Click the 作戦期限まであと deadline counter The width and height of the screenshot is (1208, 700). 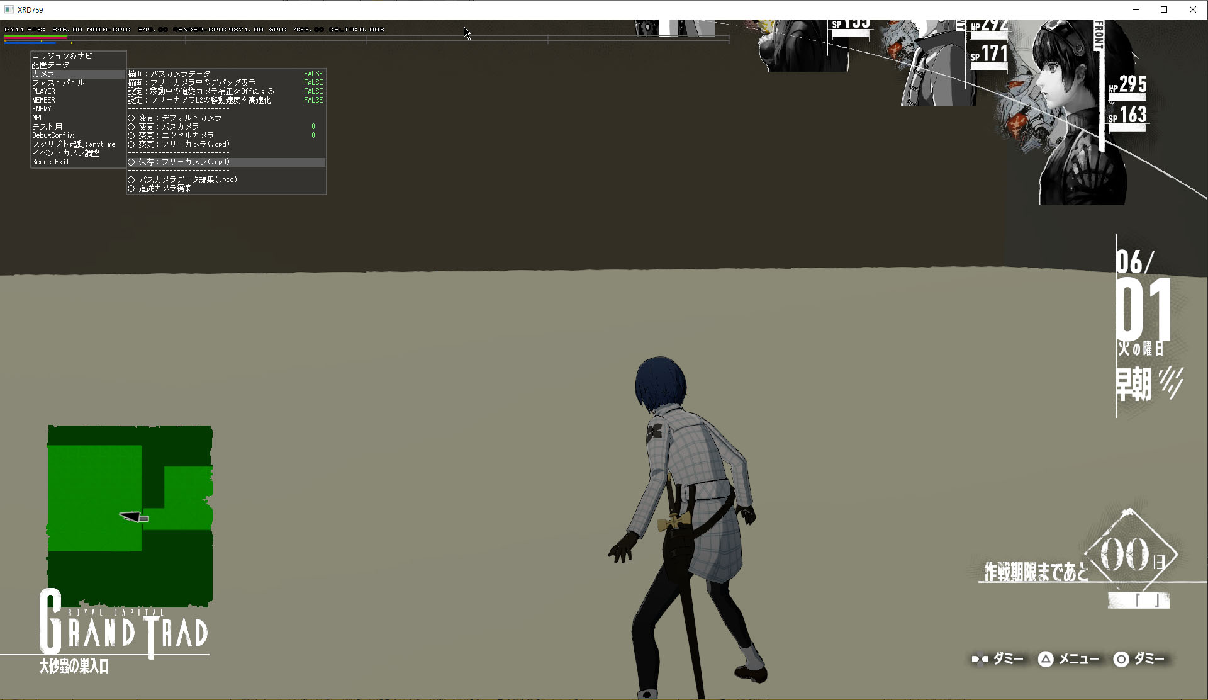tap(1036, 571)
